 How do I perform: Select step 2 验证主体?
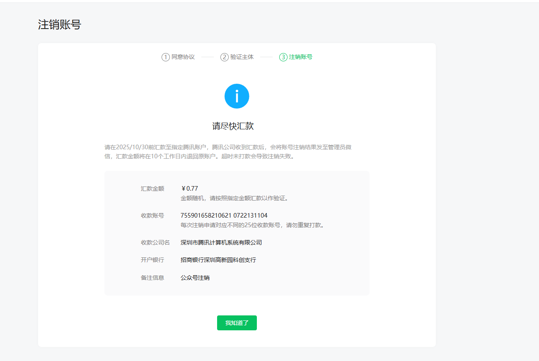[237, 57]
